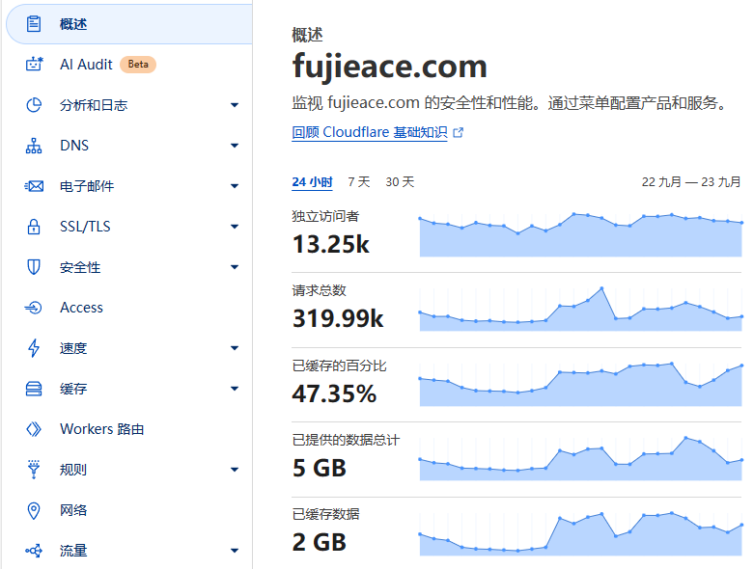Viewport: 753px width, 569px height.
Task: Click the 安全性 shield icon
Action: pyautogui.click(x=34, y=267)
